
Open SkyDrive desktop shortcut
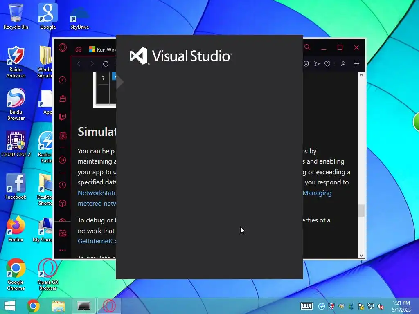click(79, 18)
